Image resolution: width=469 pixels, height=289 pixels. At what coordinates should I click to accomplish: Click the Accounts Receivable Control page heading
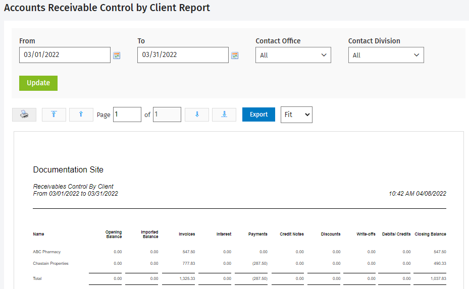(x=107, y=8)
